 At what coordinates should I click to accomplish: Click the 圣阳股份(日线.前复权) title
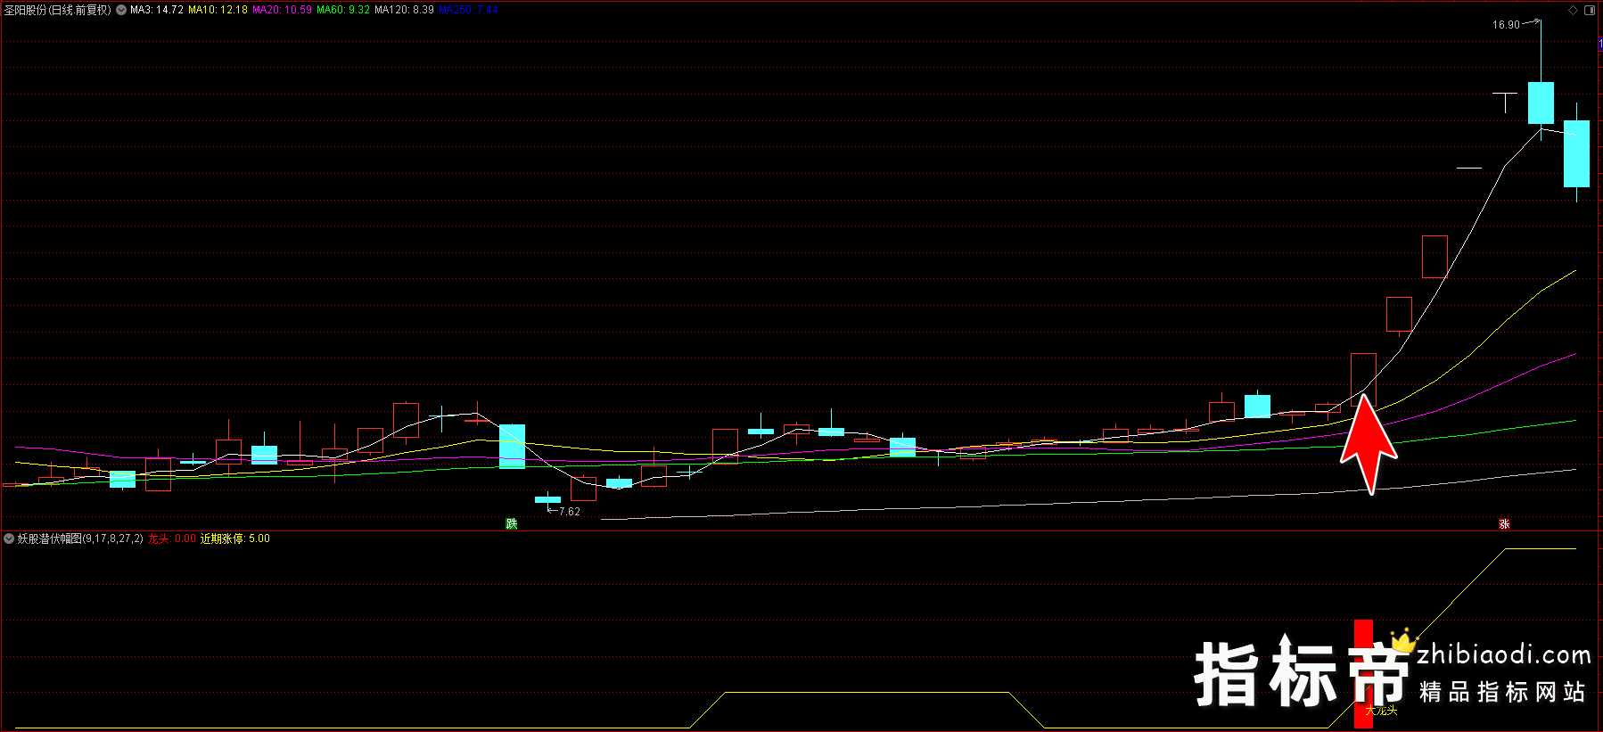coord(58,10)
